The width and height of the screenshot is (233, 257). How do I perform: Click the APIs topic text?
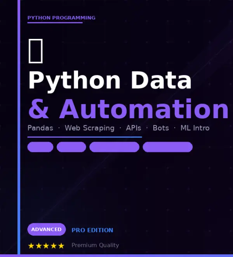(x=134, y=128)
